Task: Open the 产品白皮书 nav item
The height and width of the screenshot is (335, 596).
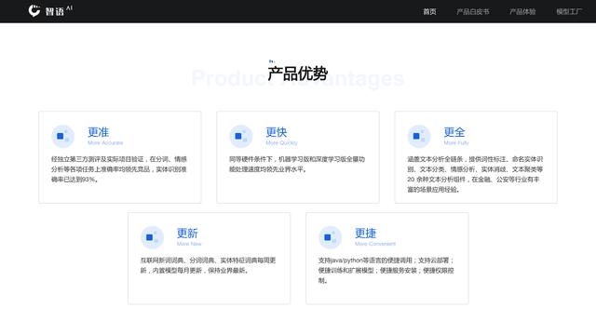Action: [472, 12]
